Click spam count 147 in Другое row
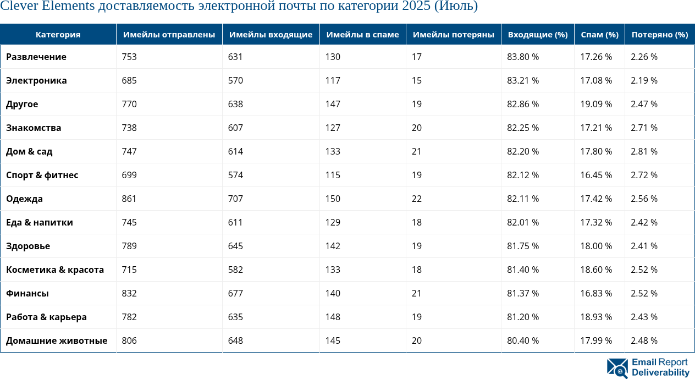The image size is (695, 379). (333, 104)
